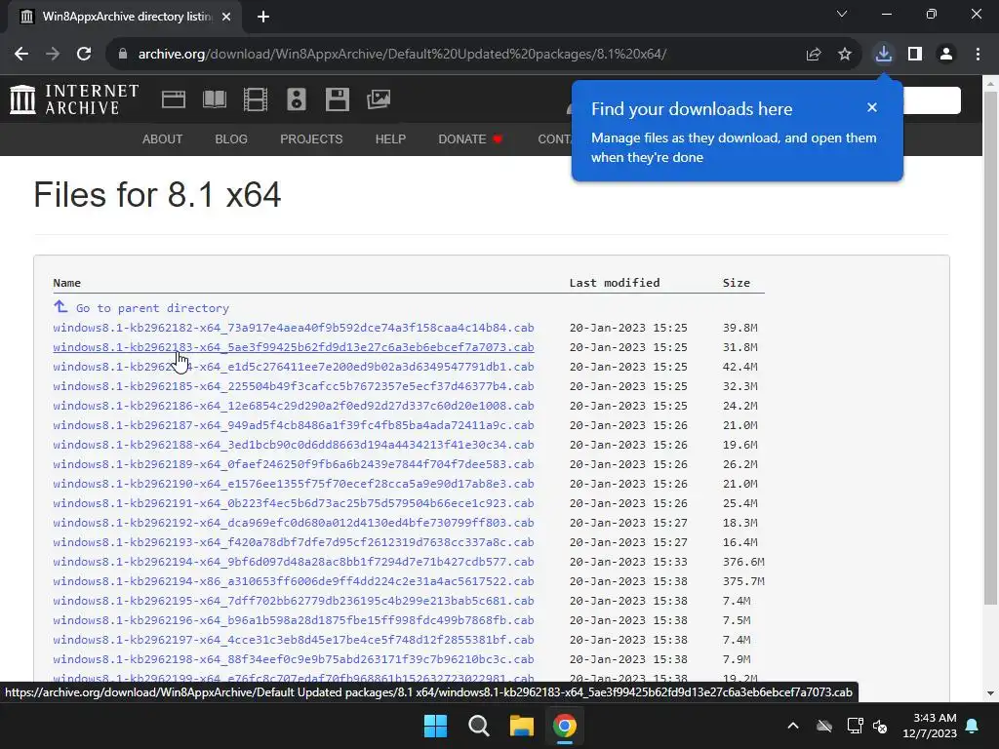Open the Images icon
The height and width of the screenshot is (749, 999).
pyautogui.click(x=379, y=99)
